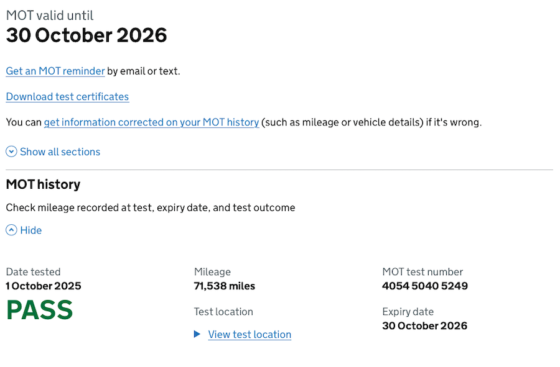Expand all sections via Show all sections text

click(x=60, y=152)
